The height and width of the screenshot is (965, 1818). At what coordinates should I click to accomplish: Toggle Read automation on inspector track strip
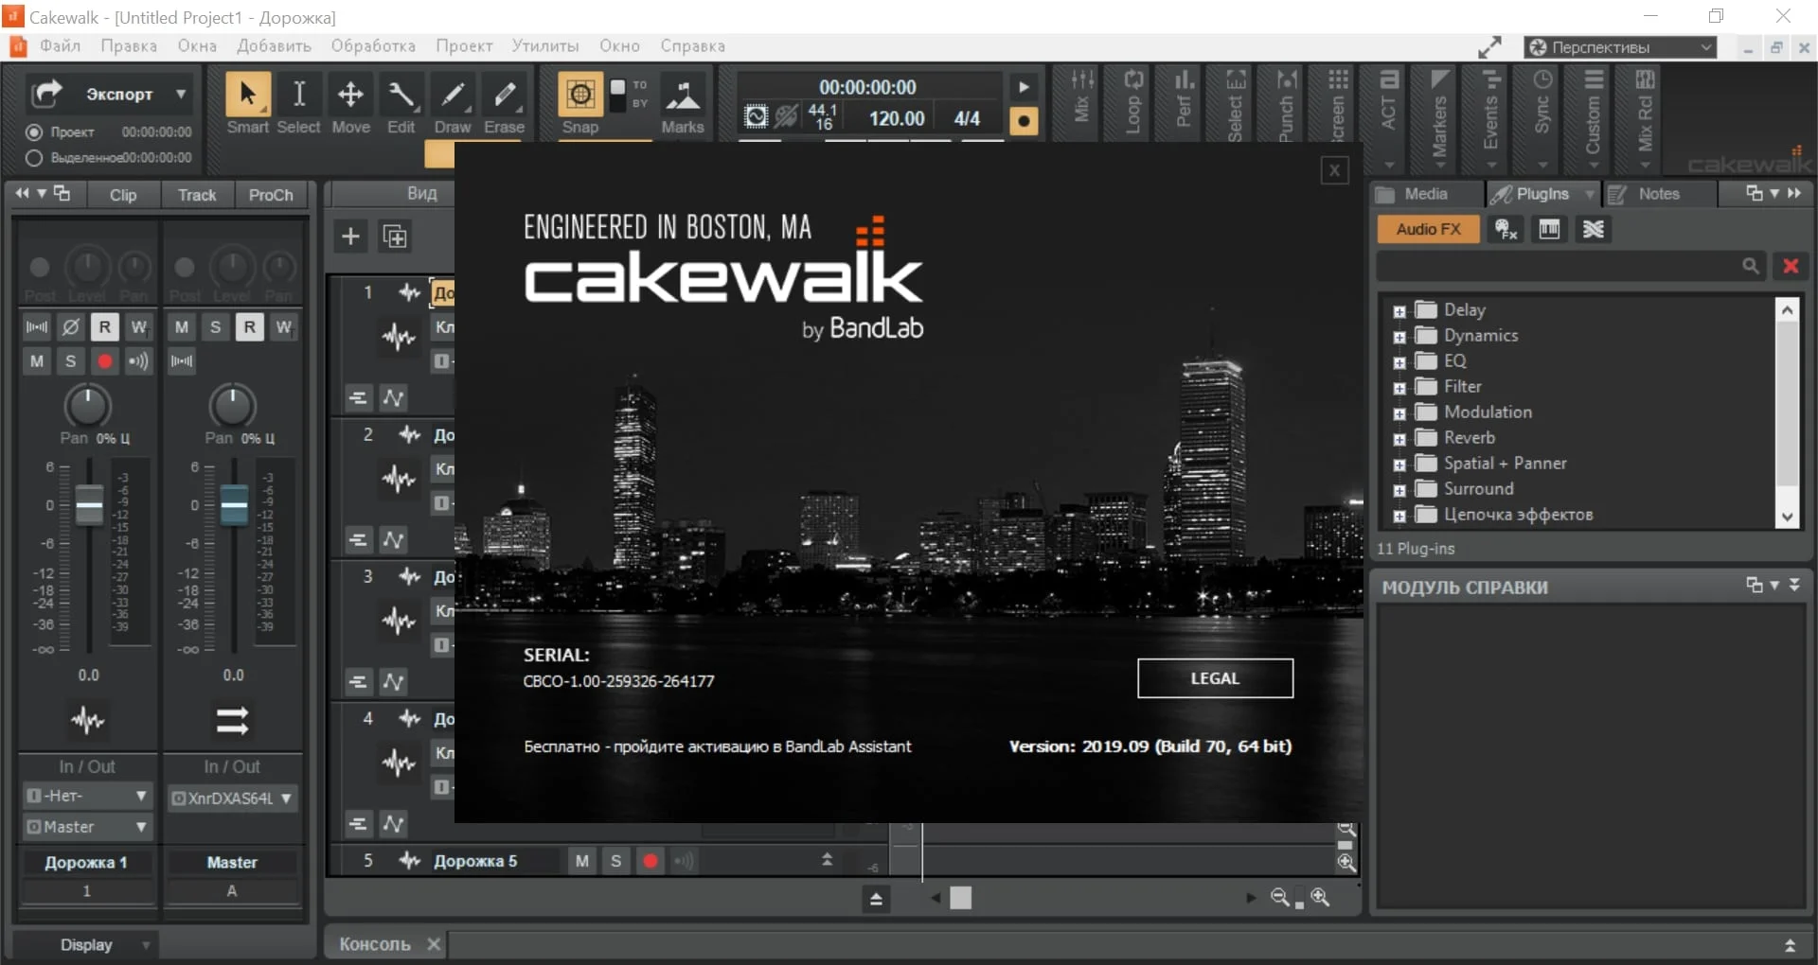point(104,327)
